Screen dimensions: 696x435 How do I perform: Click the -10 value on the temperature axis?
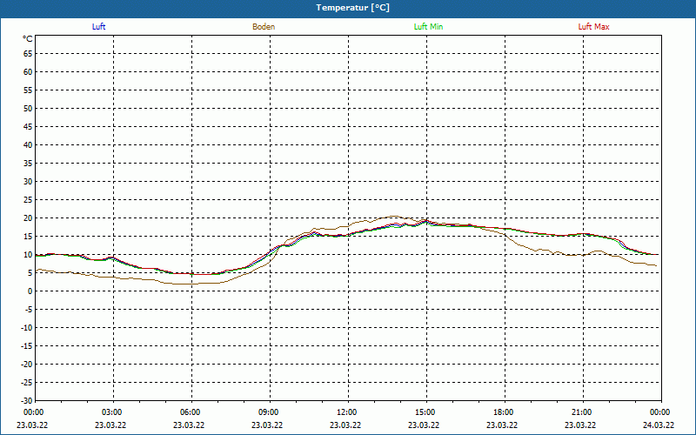(x=27, y=328)
